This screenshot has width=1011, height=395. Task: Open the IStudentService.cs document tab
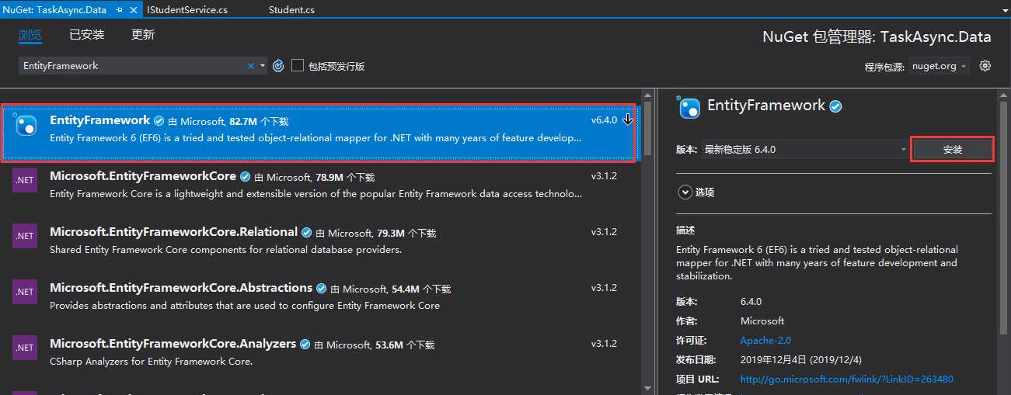(x=187, y=10)
